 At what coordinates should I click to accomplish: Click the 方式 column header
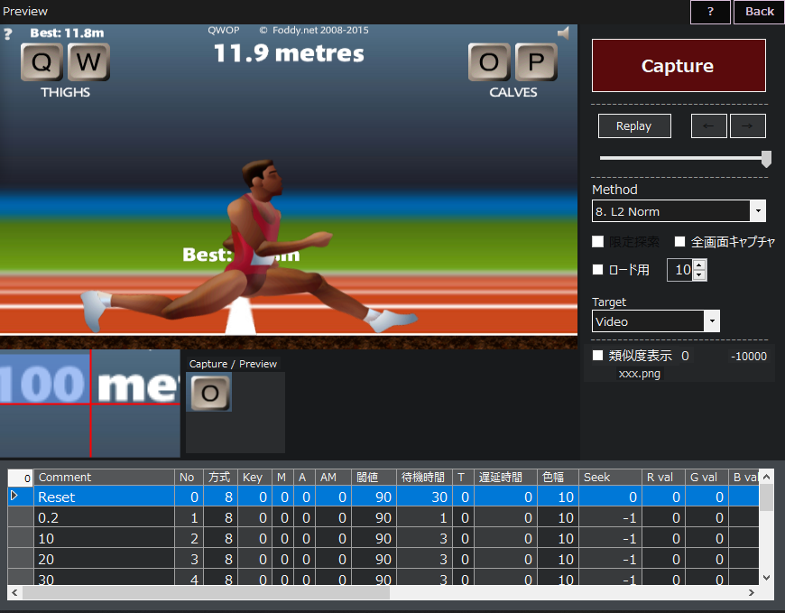pos(220,478)
